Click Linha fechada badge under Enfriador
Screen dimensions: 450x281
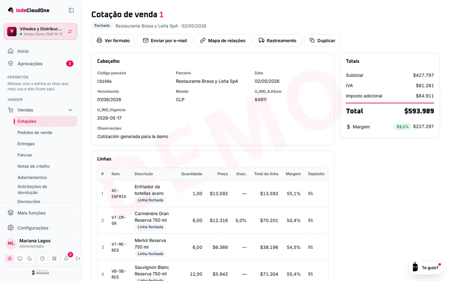(150, 200)
